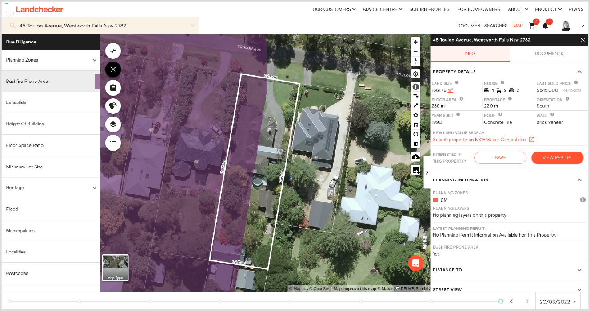Collapse the side panel arrow
The image size is (590, 311).
[427, 172]
